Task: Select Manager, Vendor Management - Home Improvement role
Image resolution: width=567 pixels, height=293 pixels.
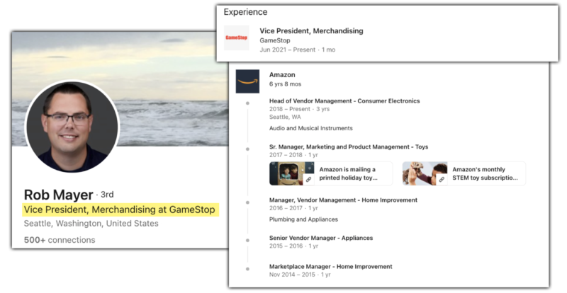Action: 343,200
